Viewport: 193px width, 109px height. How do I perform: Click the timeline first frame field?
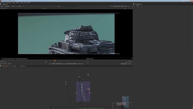point(2,61)
